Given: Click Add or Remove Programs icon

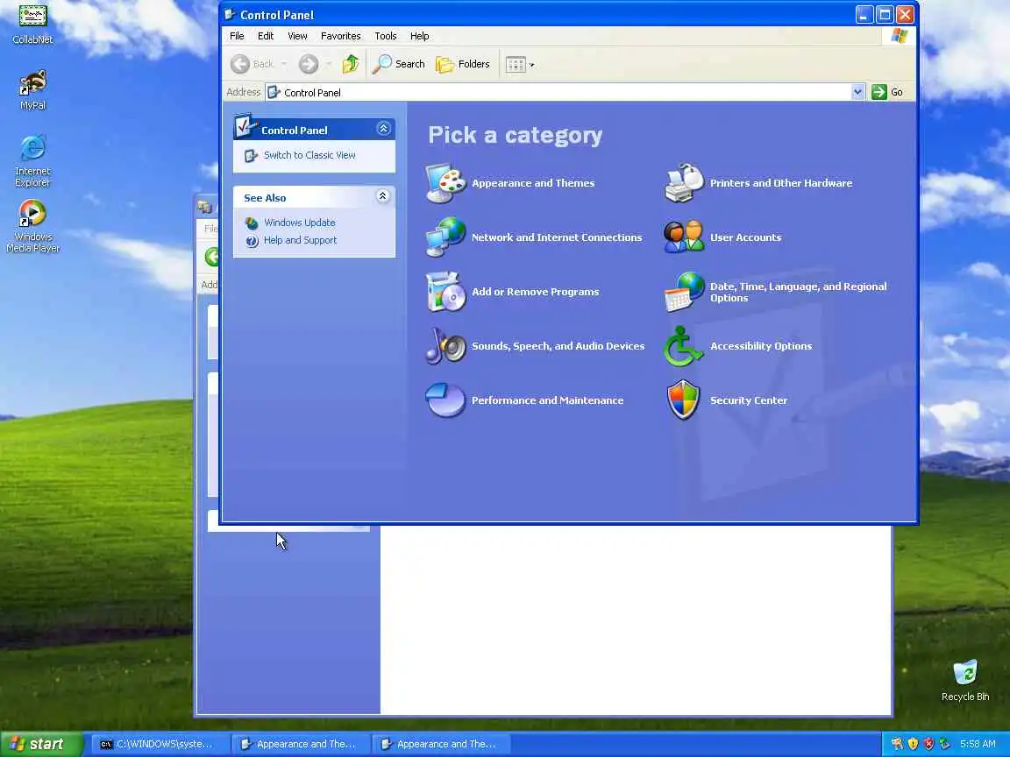Looking at the screenshot, I should 445,292.
